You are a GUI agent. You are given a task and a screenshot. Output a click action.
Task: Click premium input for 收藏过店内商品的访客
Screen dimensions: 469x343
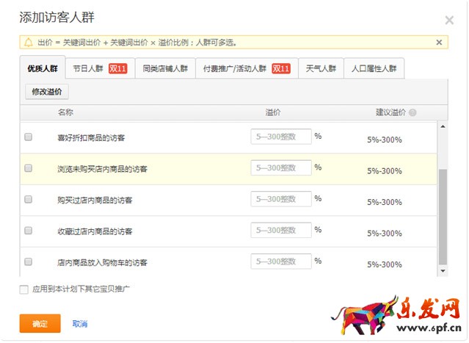pyautogui.click(x=281, y=231)
